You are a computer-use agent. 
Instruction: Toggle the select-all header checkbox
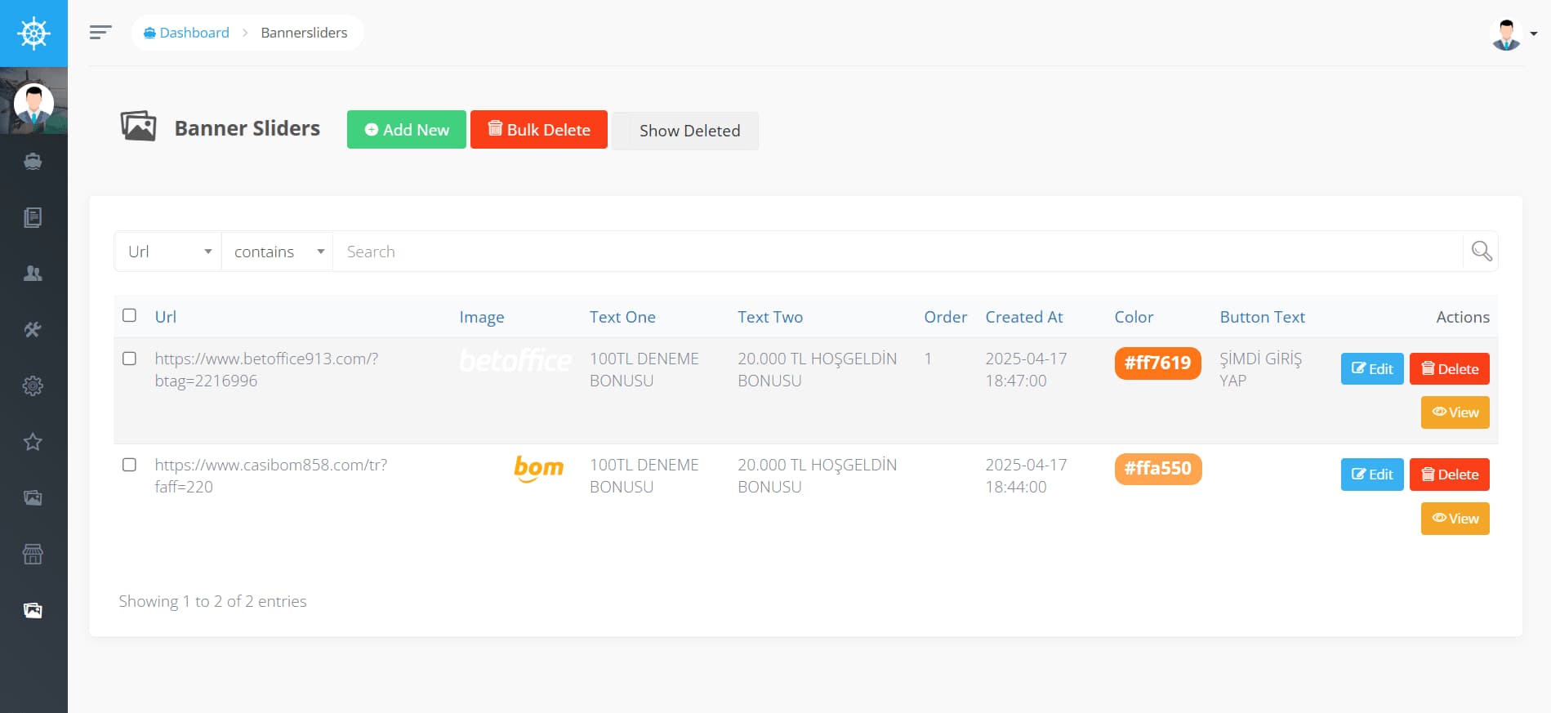[129, 315]
